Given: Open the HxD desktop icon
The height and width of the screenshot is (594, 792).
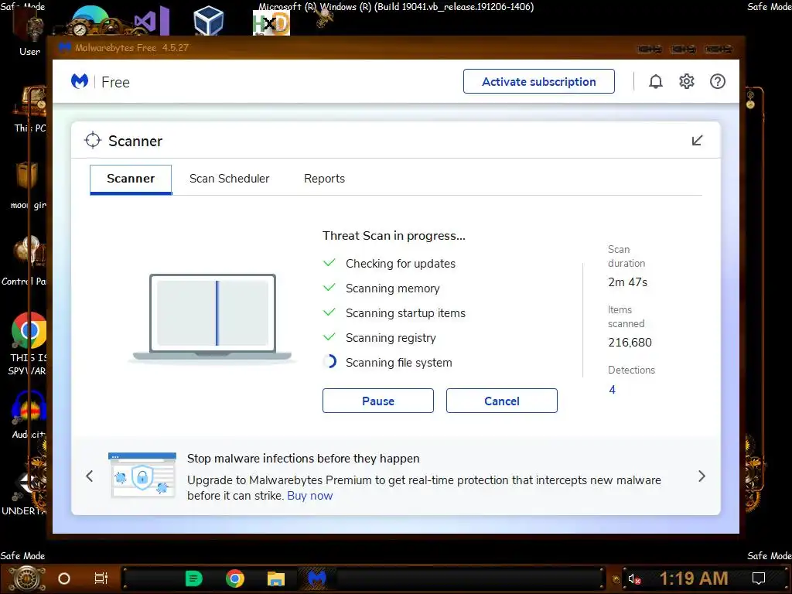Looking at the screenshot, I should tap(271, 24).
